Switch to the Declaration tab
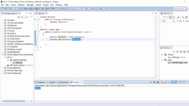Viewport: 189px width, 106px height. 63,82
